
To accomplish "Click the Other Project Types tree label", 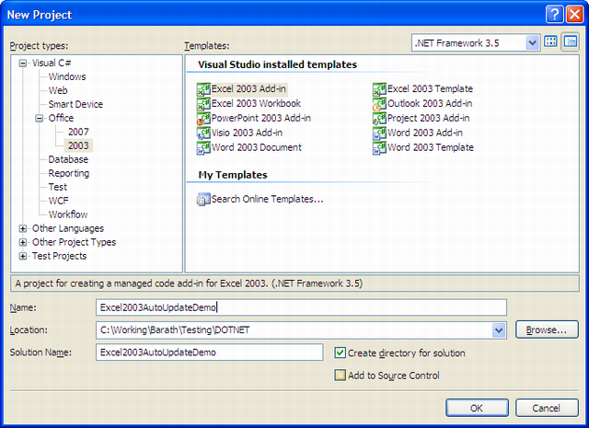I will pos(74,242).
